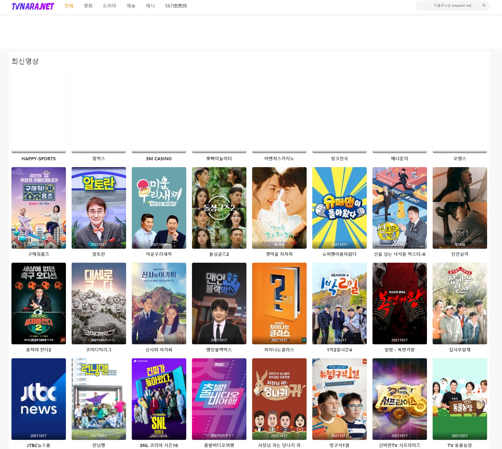Open the 영화 menu tab
The height and width of the screenshot is (449, 502).
pos(88,6)
